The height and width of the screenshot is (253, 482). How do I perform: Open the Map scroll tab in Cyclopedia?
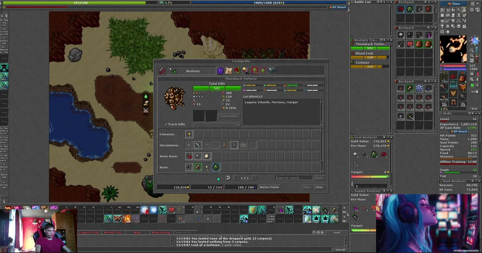229,71
